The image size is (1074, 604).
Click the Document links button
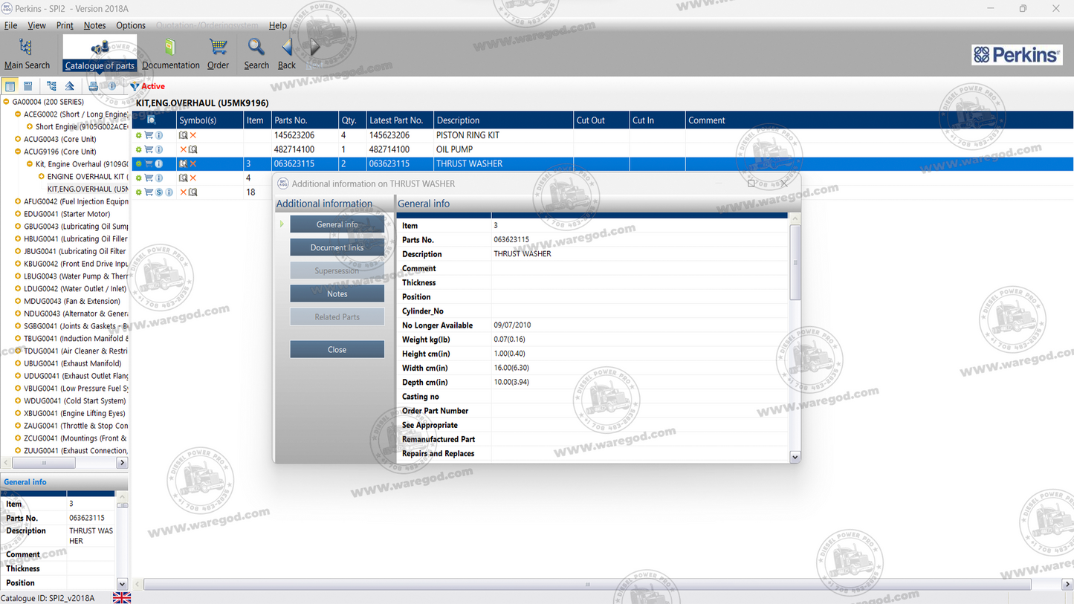click(337, 247)
